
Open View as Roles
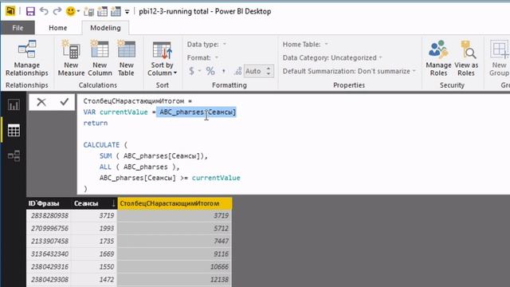[x=466, y=58]
